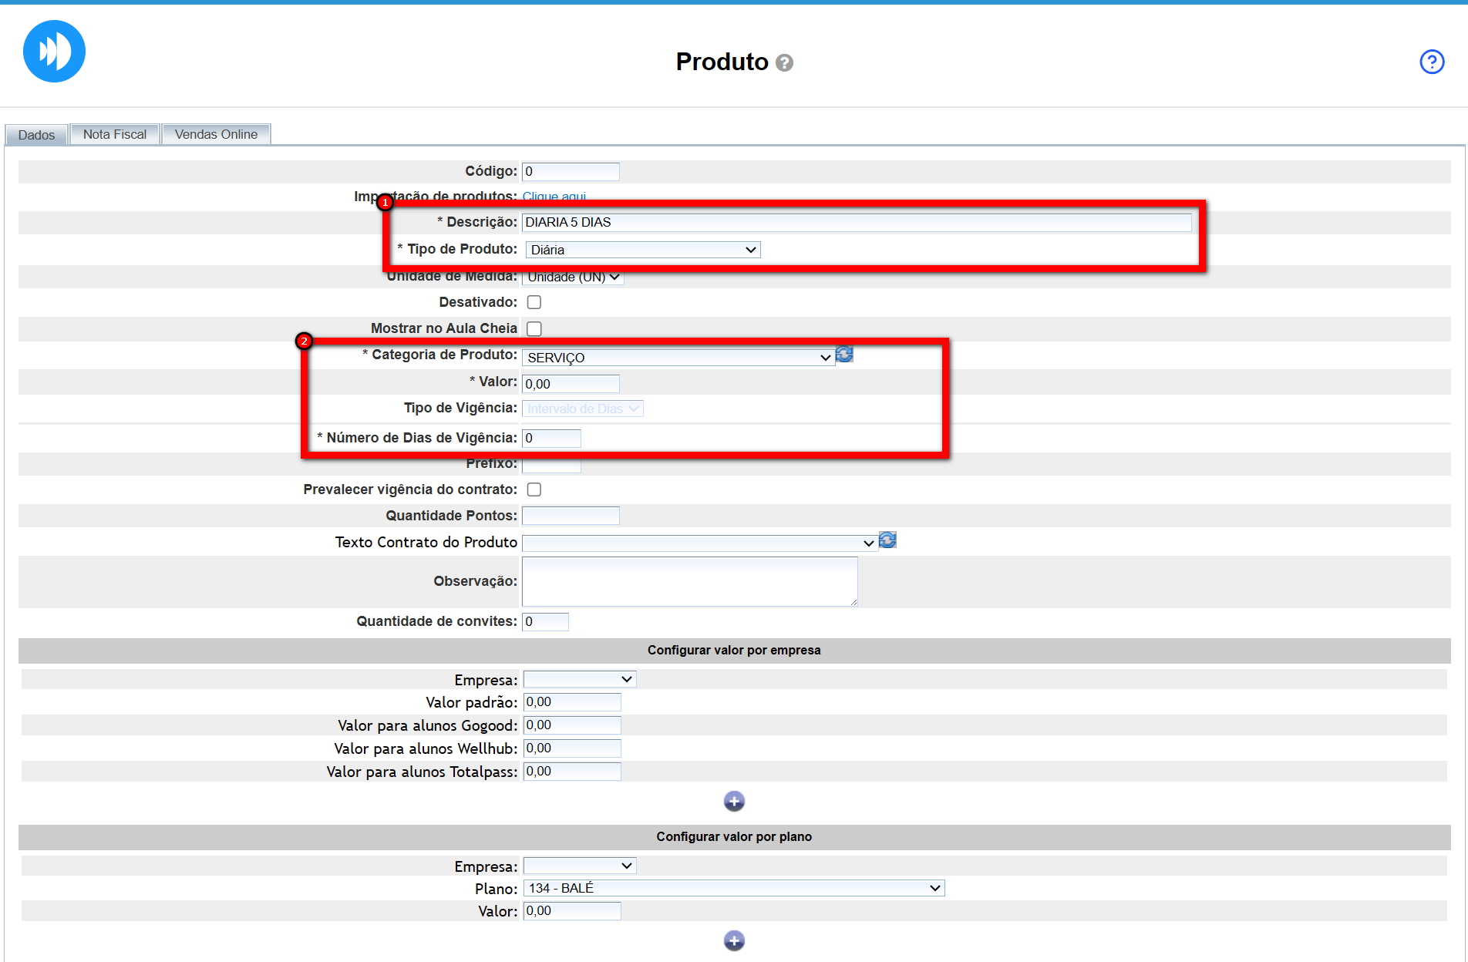Expand the Categoria de Produto SERVIÇO dropdown
The height and width of the screenshot is (962, 1468).
[x=678, y=358]
